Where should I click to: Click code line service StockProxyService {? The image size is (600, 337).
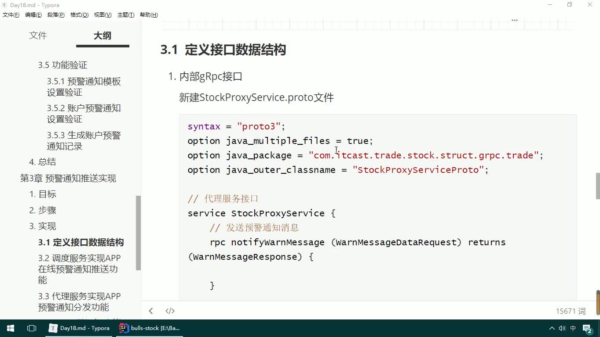[x=262, y=213]
